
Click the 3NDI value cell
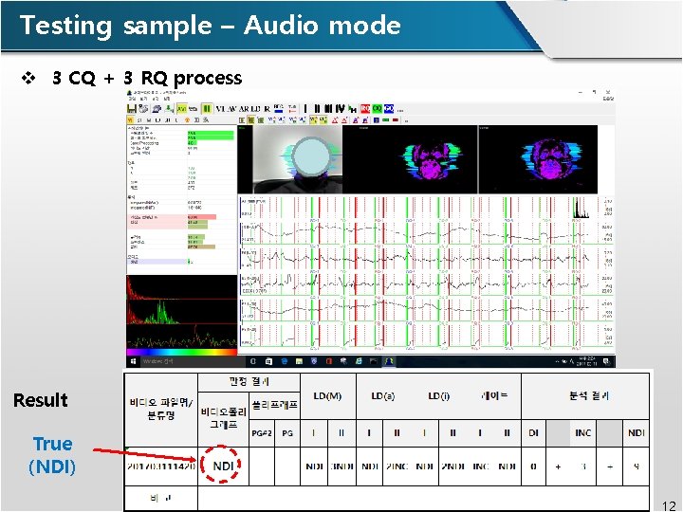pos(341,466)
